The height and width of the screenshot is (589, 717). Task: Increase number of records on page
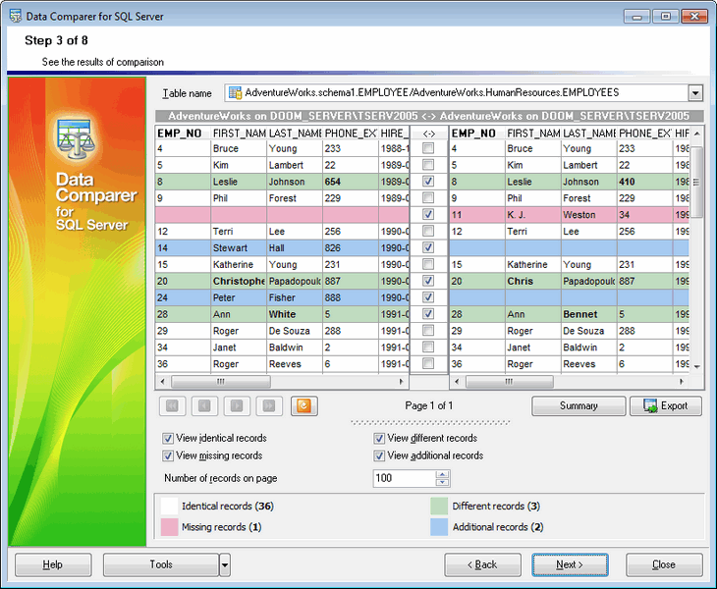pyautogui.click(x=442, y=474)
